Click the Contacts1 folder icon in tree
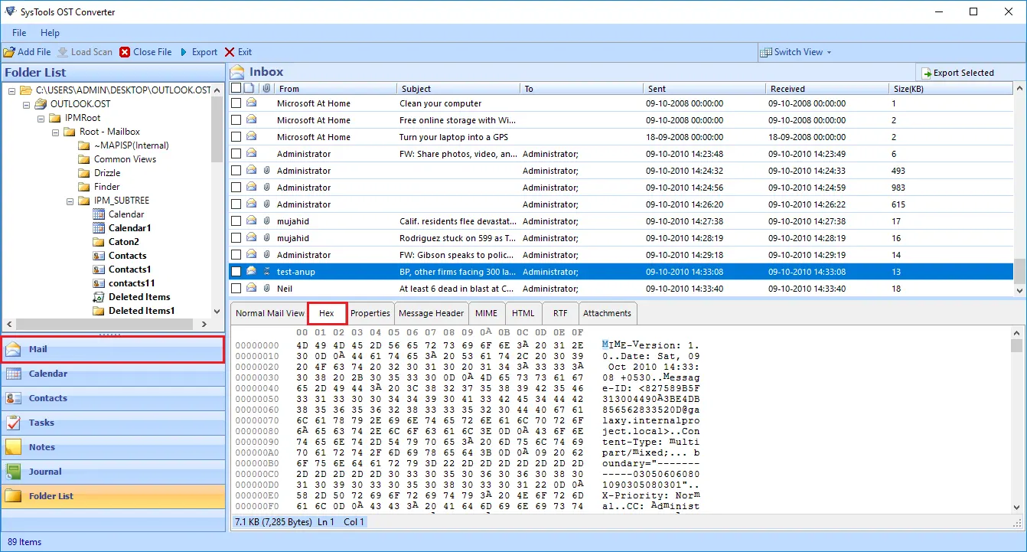The height and width of the screenshot is (552, 1027). point(99,269)
